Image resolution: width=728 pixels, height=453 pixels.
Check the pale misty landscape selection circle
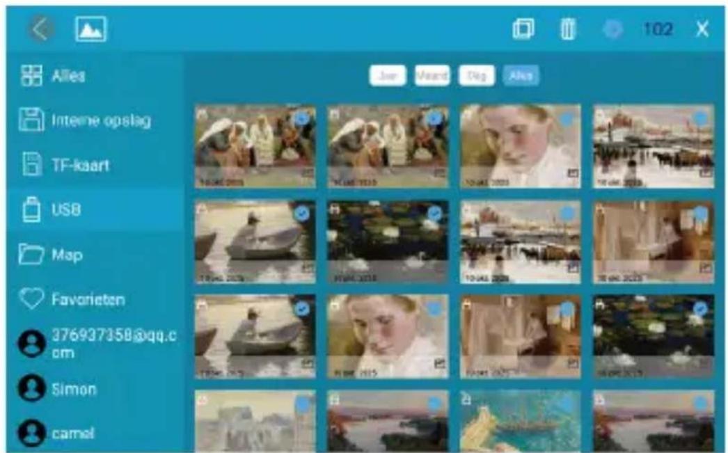[x=302, y=405]
